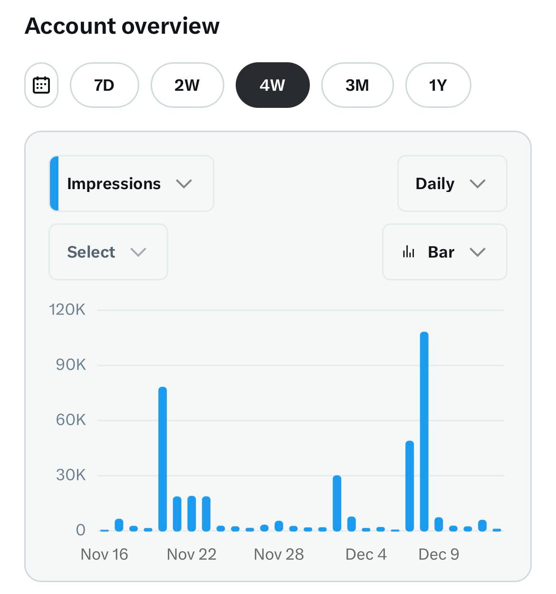556x594 pixels.
Task: Open the Impressions metric dropdown
Action: [132, 183]
